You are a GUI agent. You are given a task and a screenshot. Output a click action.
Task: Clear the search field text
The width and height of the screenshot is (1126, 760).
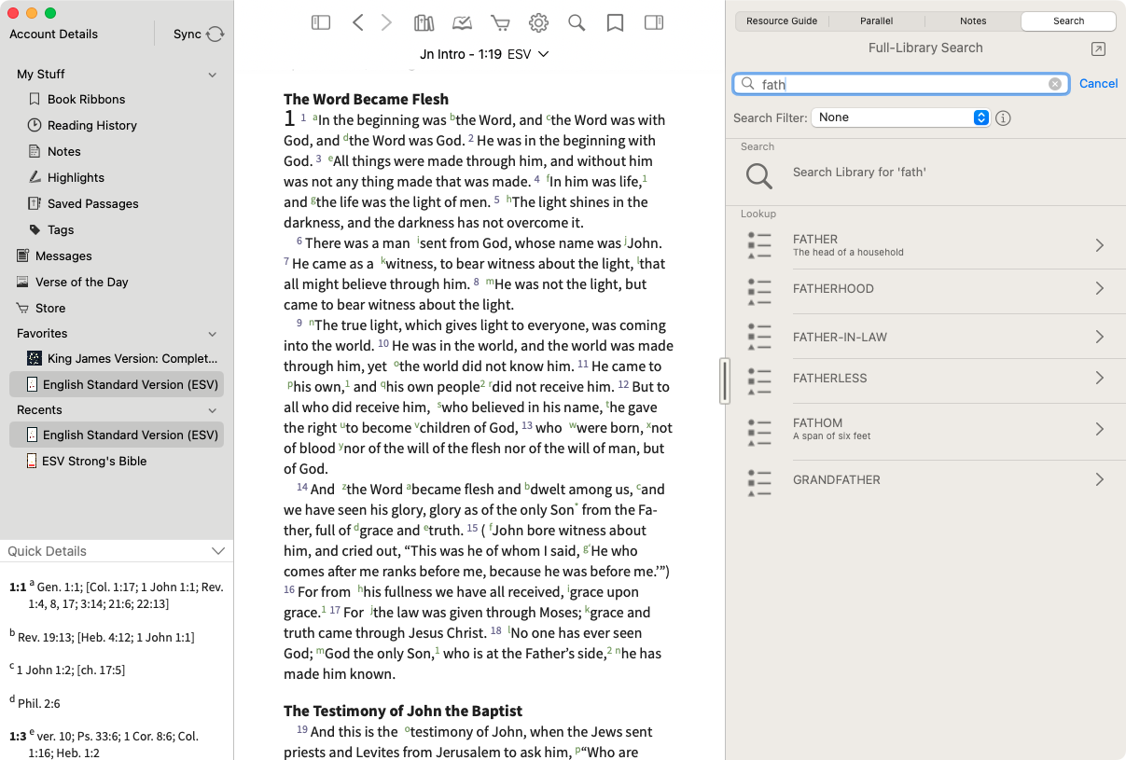[x=1055, y=84]
